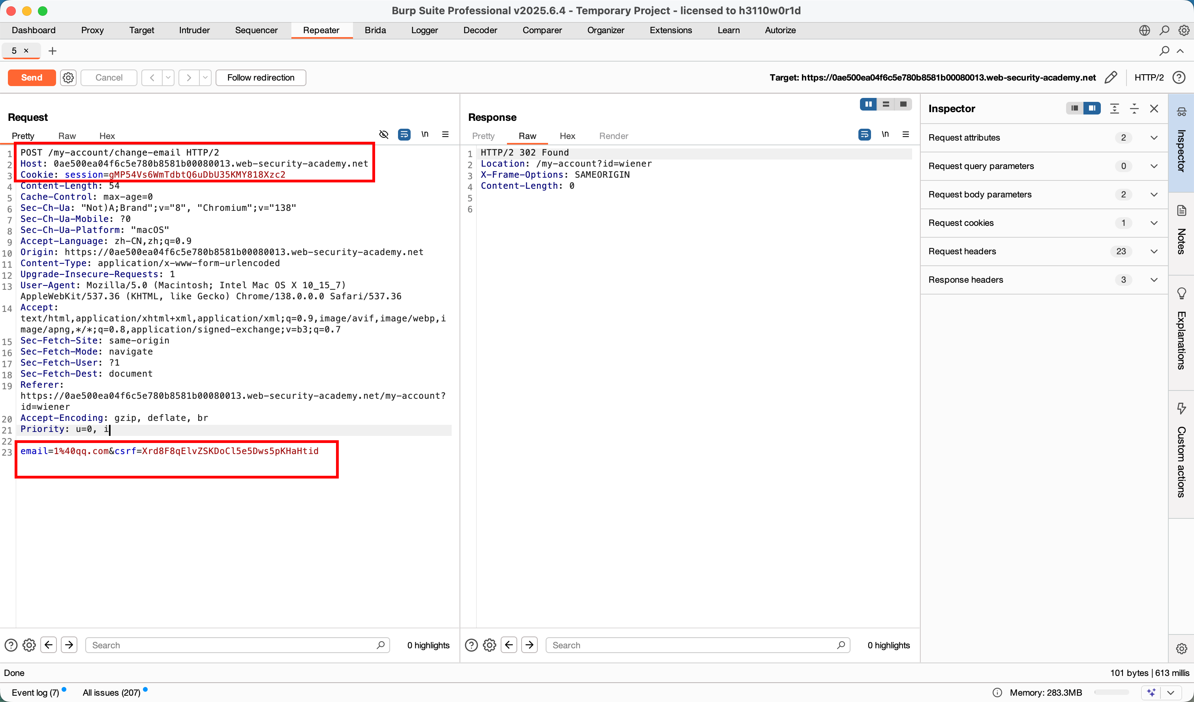Viewport: 1194px width, 702px height.
Task: Click the Request search input field
Action: click(x=232, y=645)
